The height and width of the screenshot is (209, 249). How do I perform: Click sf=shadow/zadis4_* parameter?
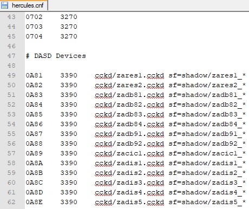click(207, 192)
